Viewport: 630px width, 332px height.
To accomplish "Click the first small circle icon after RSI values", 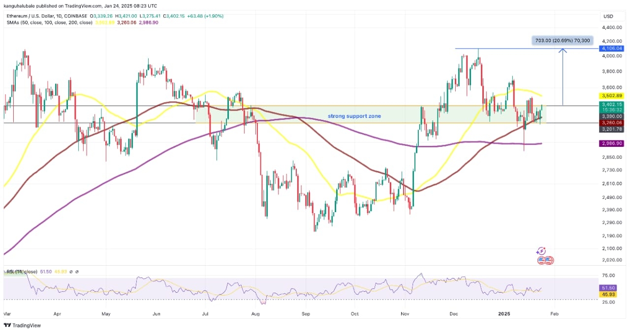I will [70, 272].
